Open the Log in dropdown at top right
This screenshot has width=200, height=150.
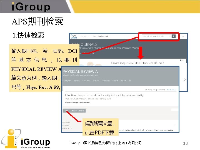tap(183, 36)
